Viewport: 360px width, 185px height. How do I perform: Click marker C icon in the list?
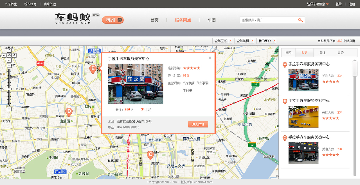point(285,138)
